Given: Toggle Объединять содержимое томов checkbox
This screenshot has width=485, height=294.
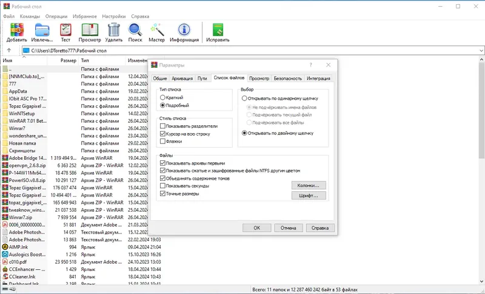Looking at the screenshot, I should point(162,178).
